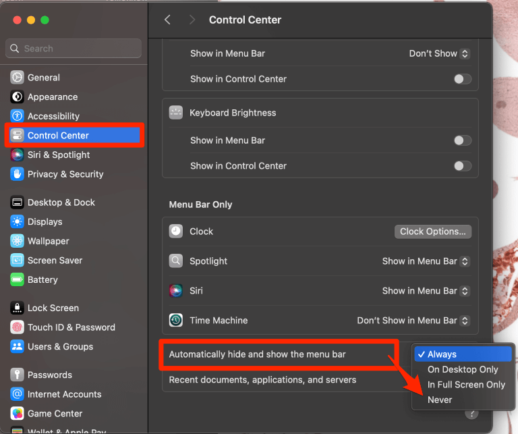
Task: Go back with the left chevron button
Action: pos(168,20)
